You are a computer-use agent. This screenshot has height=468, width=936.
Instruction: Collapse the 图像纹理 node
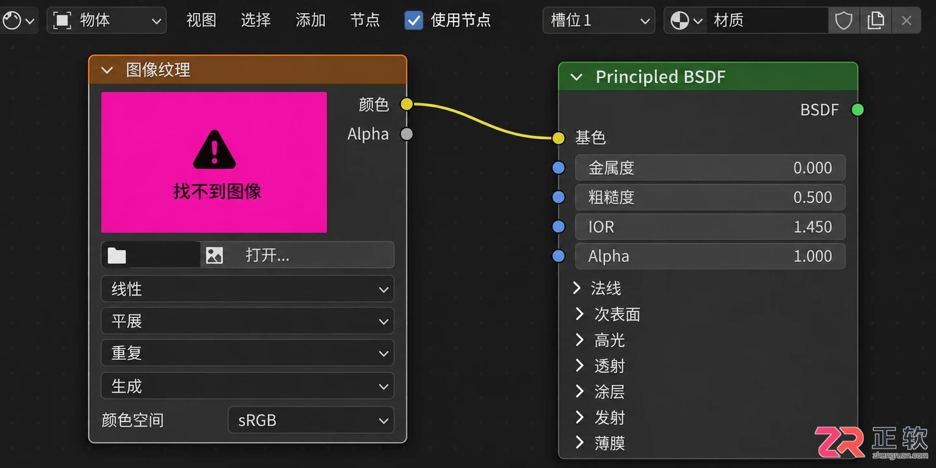107,70
